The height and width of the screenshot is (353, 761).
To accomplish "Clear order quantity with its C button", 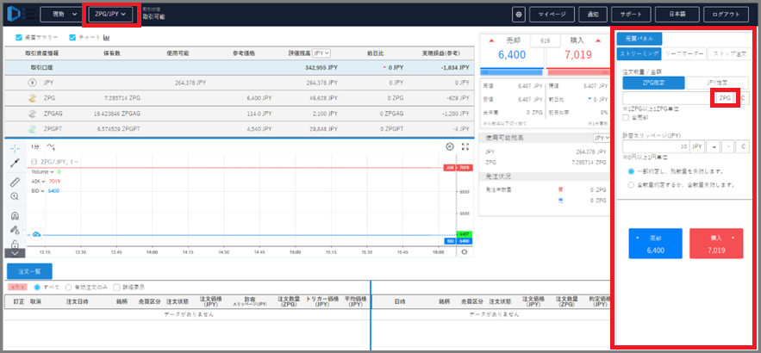I will [x=743, y=98].
